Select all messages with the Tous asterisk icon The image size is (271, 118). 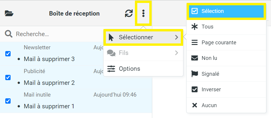[x=195, y=27]
